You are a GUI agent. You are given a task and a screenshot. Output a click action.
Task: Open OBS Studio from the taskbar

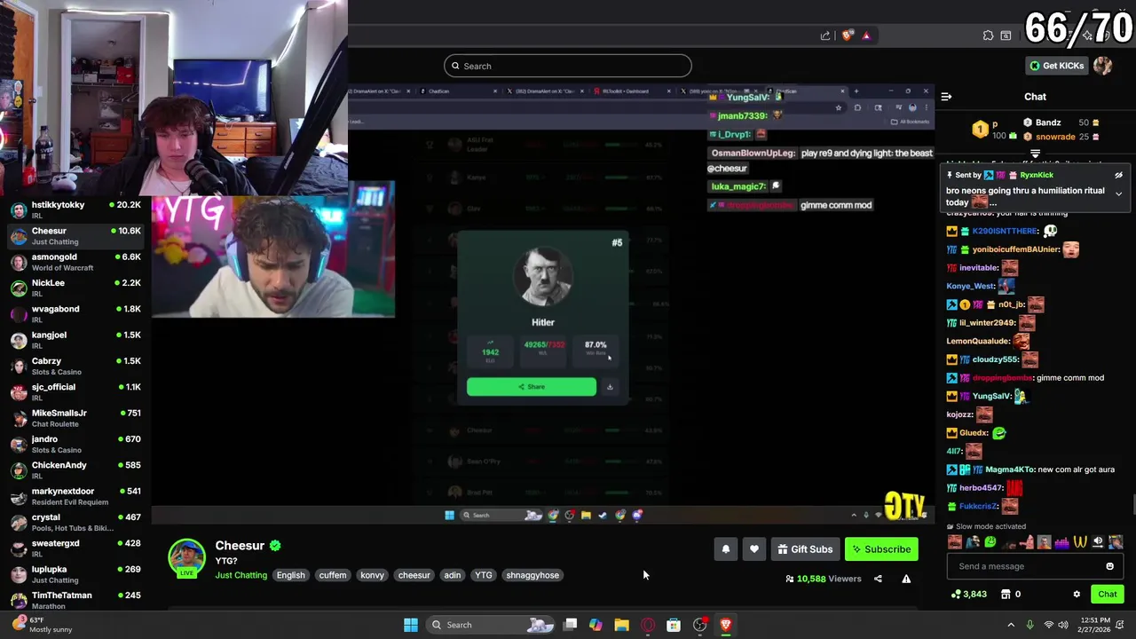699,625
